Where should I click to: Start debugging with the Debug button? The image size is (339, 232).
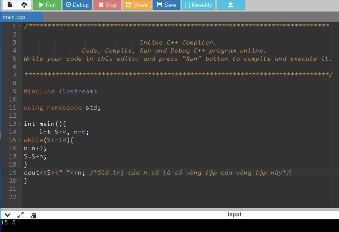tap(77, 5)
